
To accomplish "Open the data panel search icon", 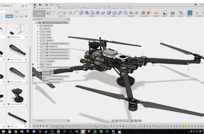I will 27,6.
